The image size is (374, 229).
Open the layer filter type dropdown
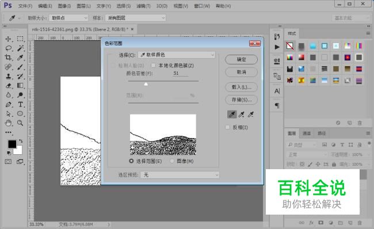(302, 144)
